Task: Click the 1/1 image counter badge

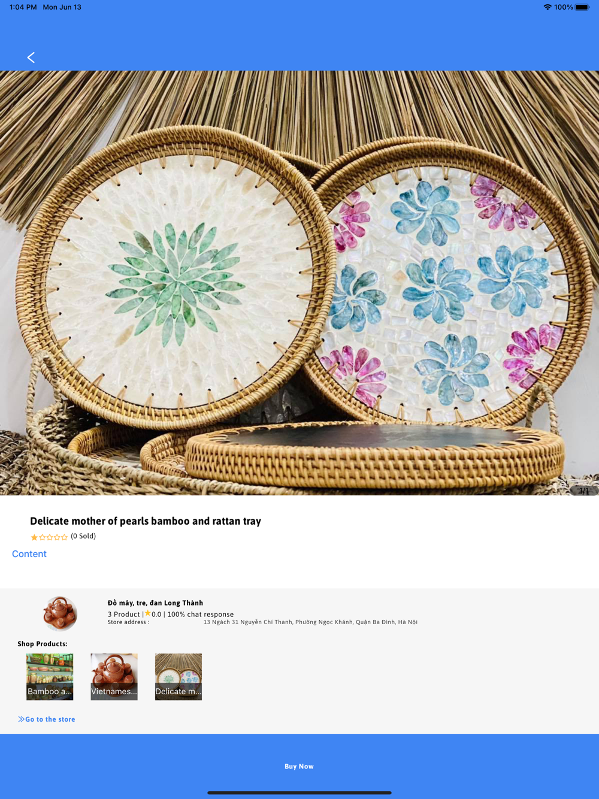Action: coord(583,491)
